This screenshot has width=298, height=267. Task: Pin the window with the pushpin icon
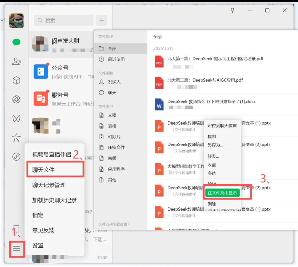(232, 10)
